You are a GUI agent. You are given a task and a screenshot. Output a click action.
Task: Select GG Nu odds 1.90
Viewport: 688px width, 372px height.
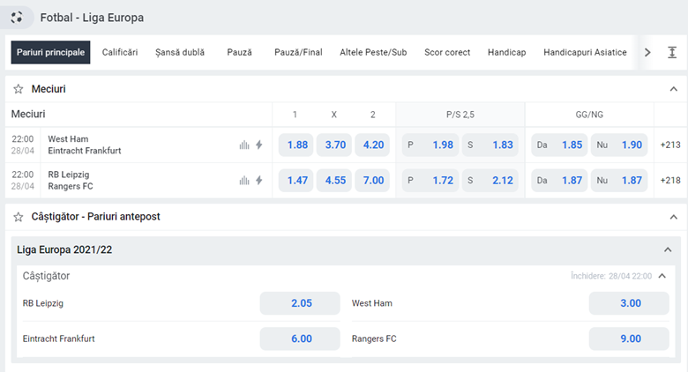pyautogui.click(x=619, y=145)
